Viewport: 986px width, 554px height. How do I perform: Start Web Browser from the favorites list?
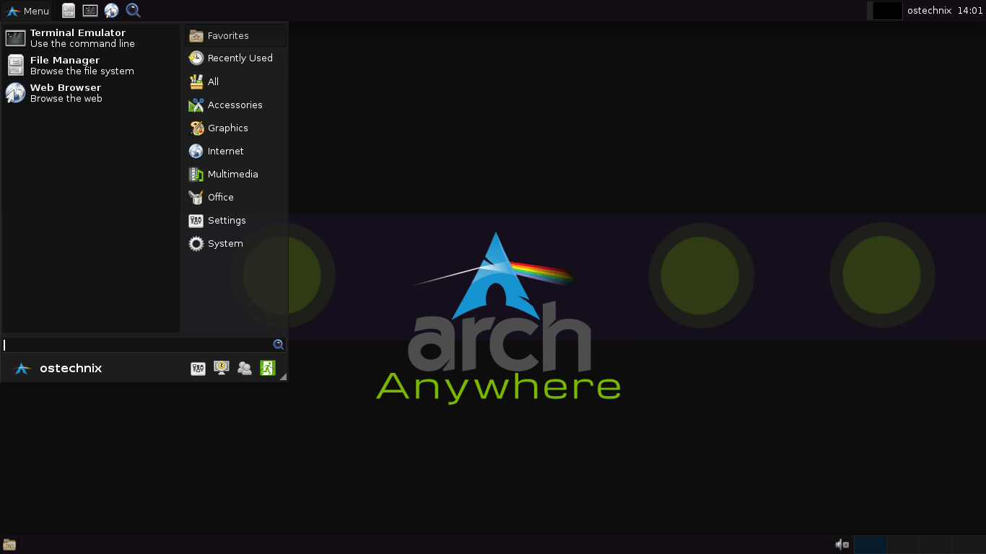click(91, 93)
